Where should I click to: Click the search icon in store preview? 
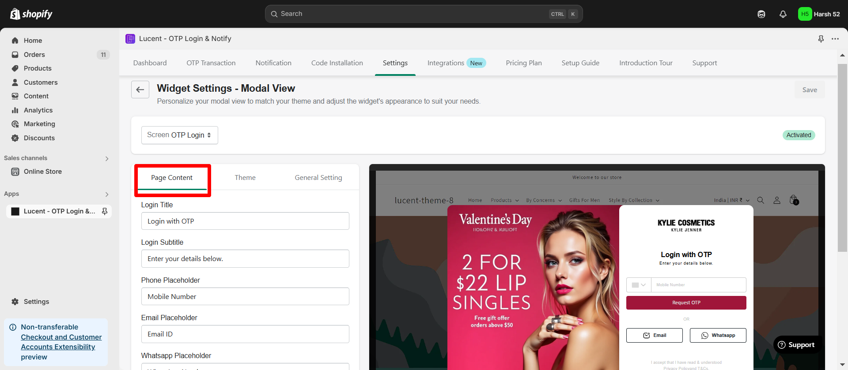point(761,200)
